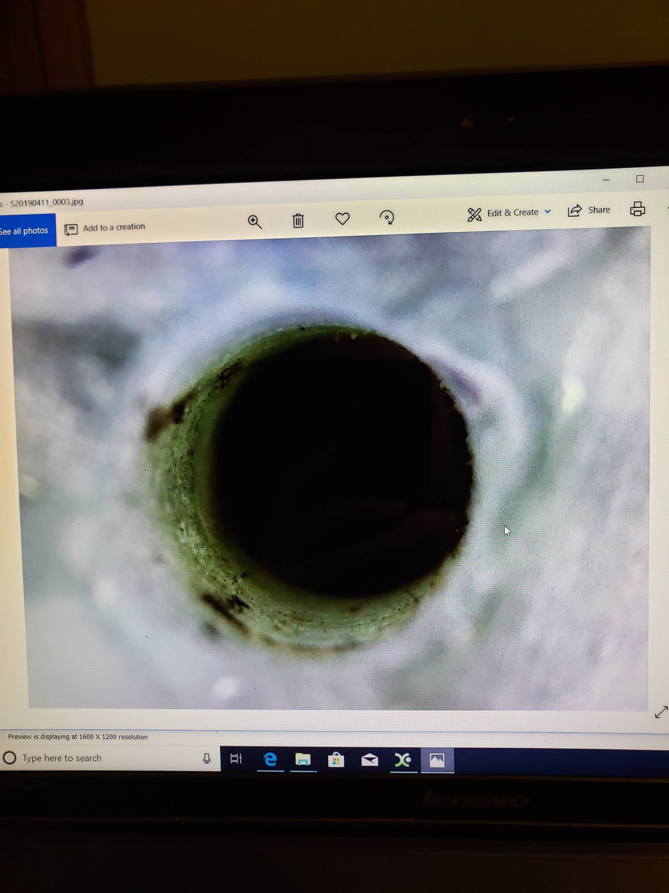Enter fullscreen with the diagonal arrows icon
The height and width of the screenshot is (893, 669).
661,712
